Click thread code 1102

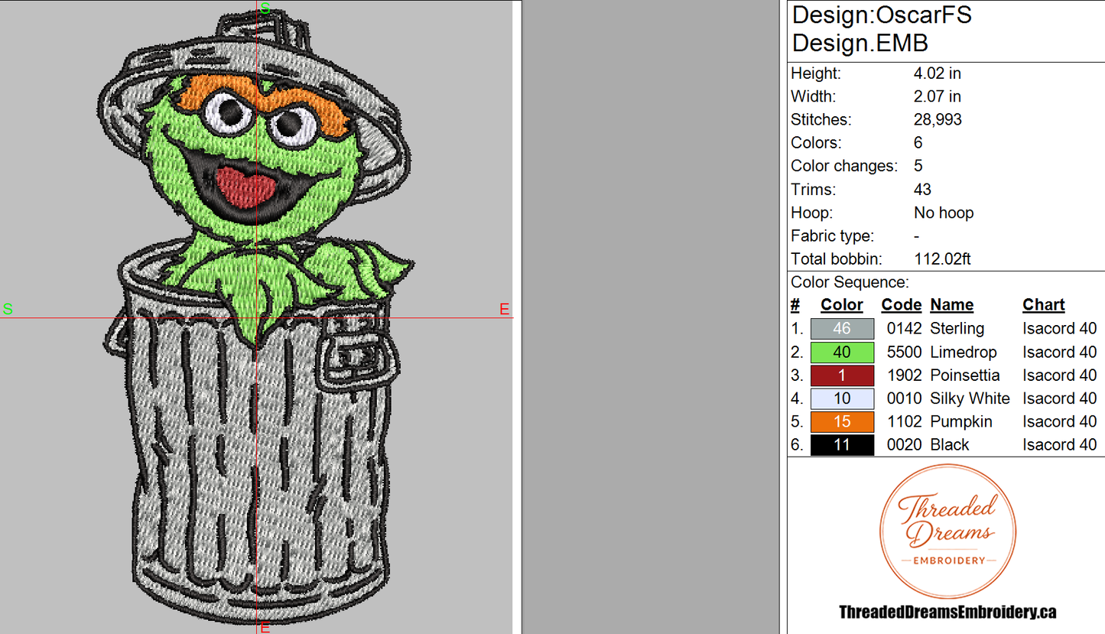pos(904,421)
